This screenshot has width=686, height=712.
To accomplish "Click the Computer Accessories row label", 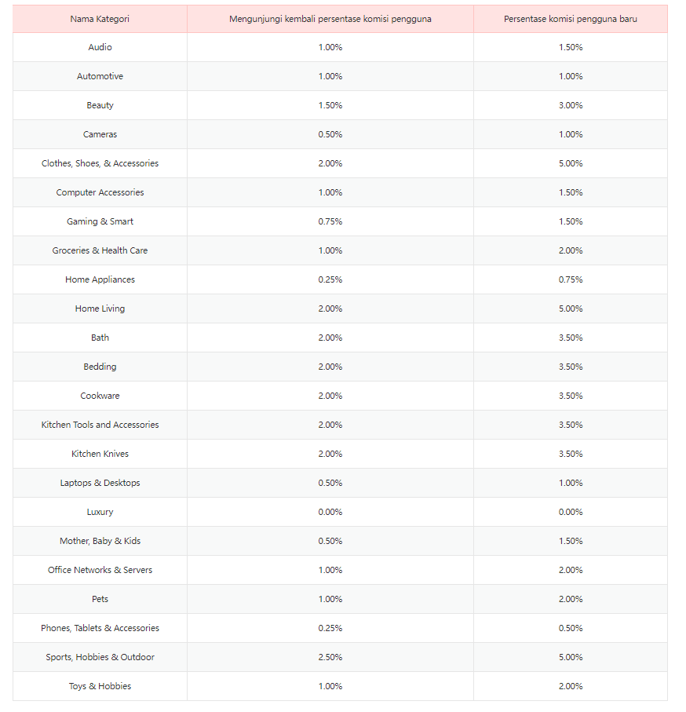I will pos(100,193).
